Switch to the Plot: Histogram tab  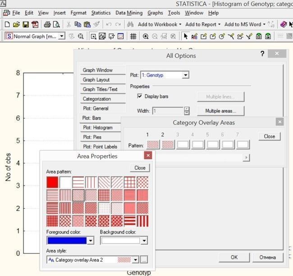coord(98,128)
